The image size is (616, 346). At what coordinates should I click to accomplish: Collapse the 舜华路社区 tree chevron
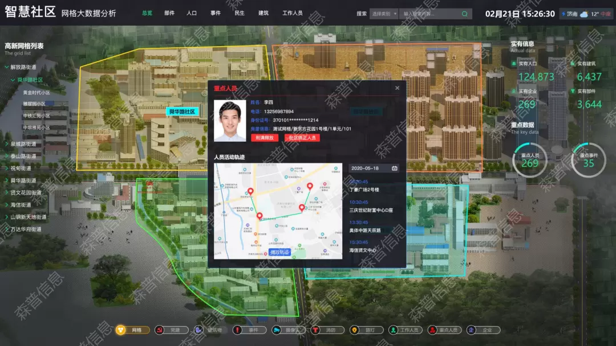coord(13,80)
